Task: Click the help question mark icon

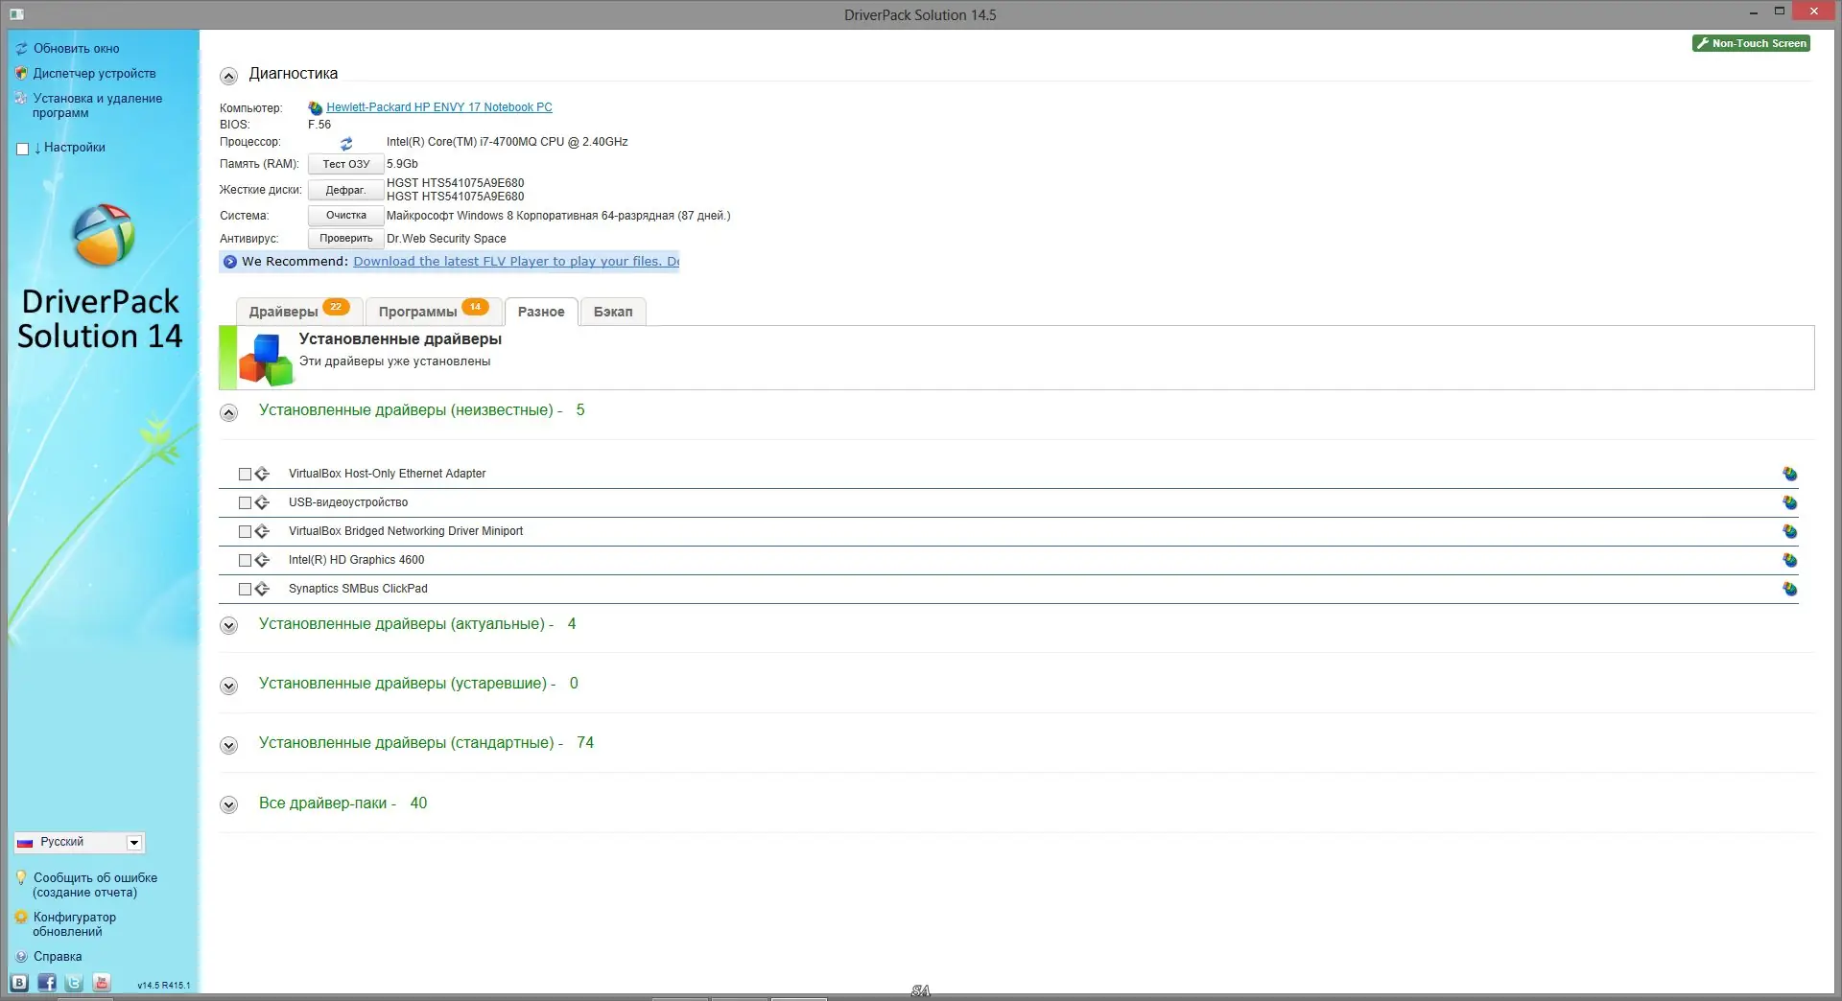Action: (x=21, y=956)
